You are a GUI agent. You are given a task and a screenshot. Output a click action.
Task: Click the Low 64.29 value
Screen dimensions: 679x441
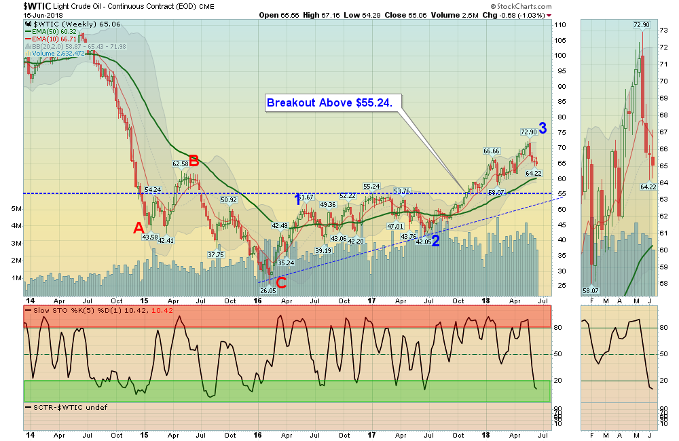point(362,15)
